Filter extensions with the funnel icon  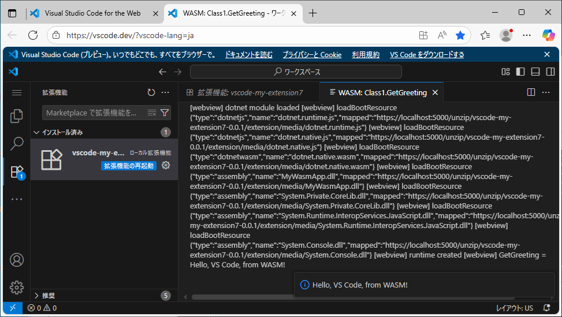(x=165, y=113)
